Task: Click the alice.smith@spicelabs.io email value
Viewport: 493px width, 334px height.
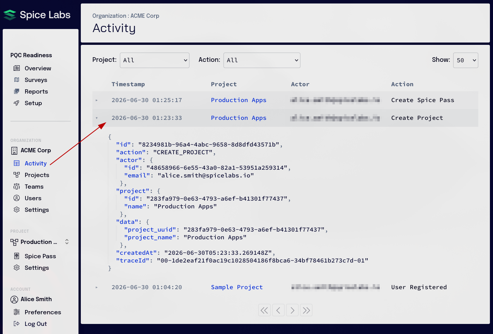Action: click(205, 176)
